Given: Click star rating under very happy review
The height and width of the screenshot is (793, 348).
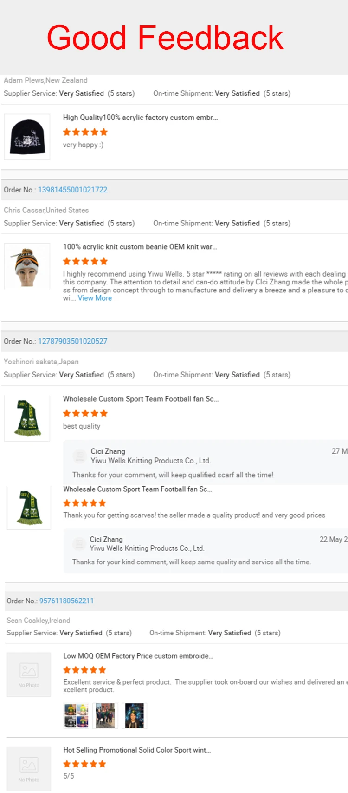Looking at the screenshot, I should coord(85,132).
